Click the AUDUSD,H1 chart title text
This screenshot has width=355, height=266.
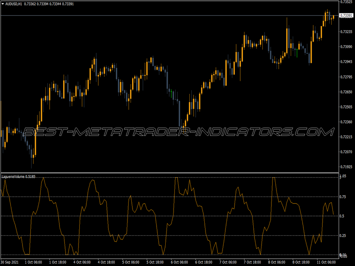click(13, 4)
